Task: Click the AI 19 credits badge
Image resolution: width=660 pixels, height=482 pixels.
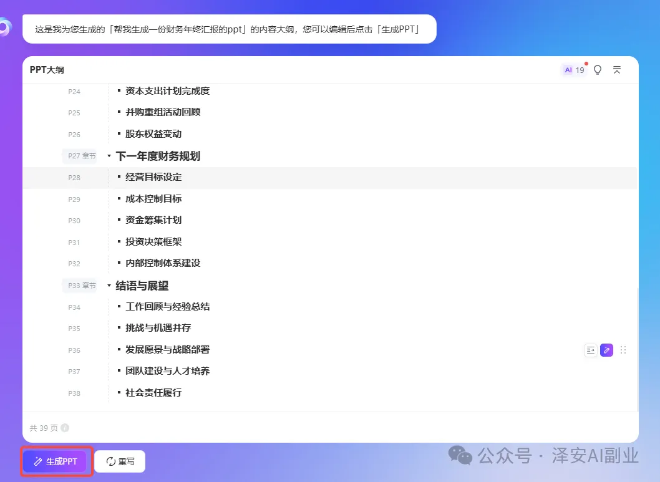Action: point(574,70)
